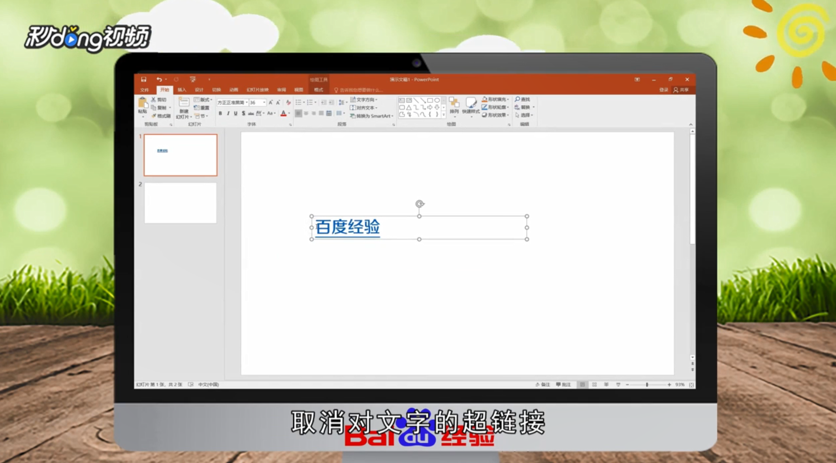The width and height of the screenshot is (836, 463).
Task: Open Align Text (对齐文本) dropdown
Action: [x=363, y=108]
